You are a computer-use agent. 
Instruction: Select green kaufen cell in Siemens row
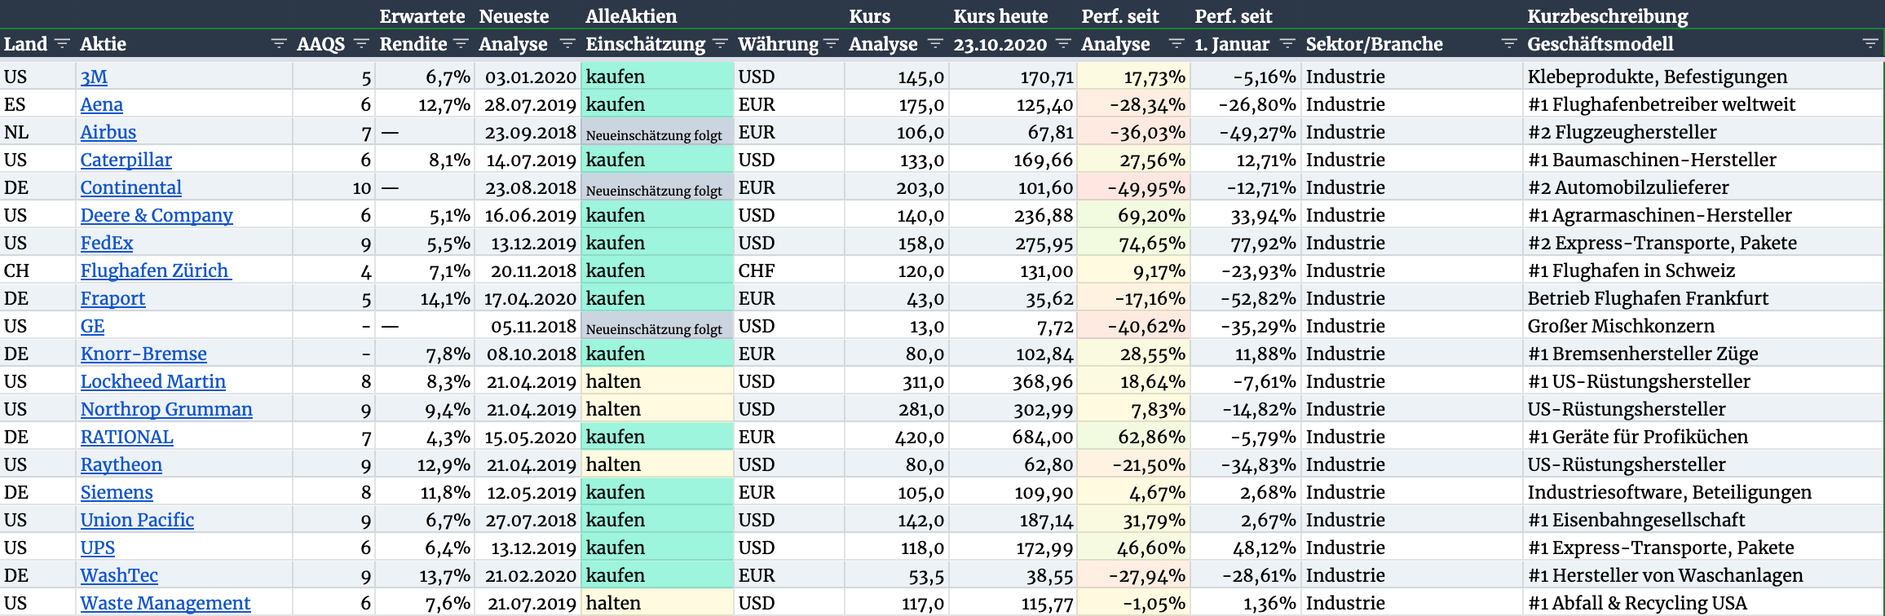click(657, 492)
